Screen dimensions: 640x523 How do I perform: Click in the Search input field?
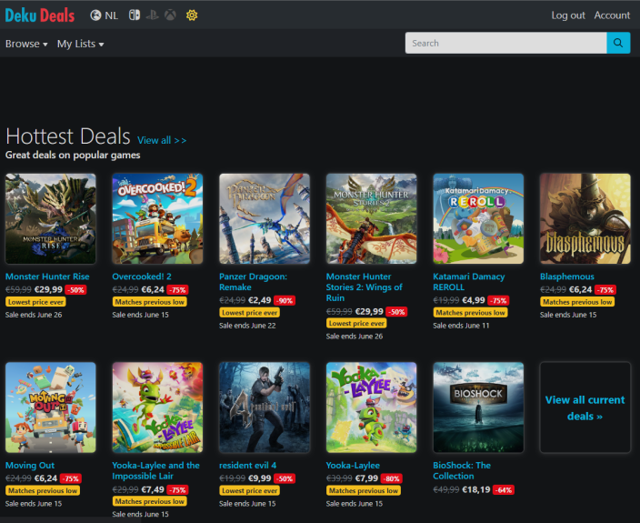point(505,43)
